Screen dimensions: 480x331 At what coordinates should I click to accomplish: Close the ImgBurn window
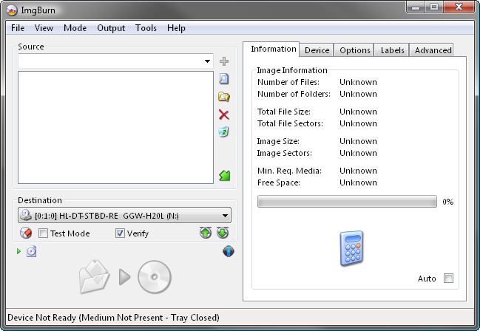coord(459,7)
